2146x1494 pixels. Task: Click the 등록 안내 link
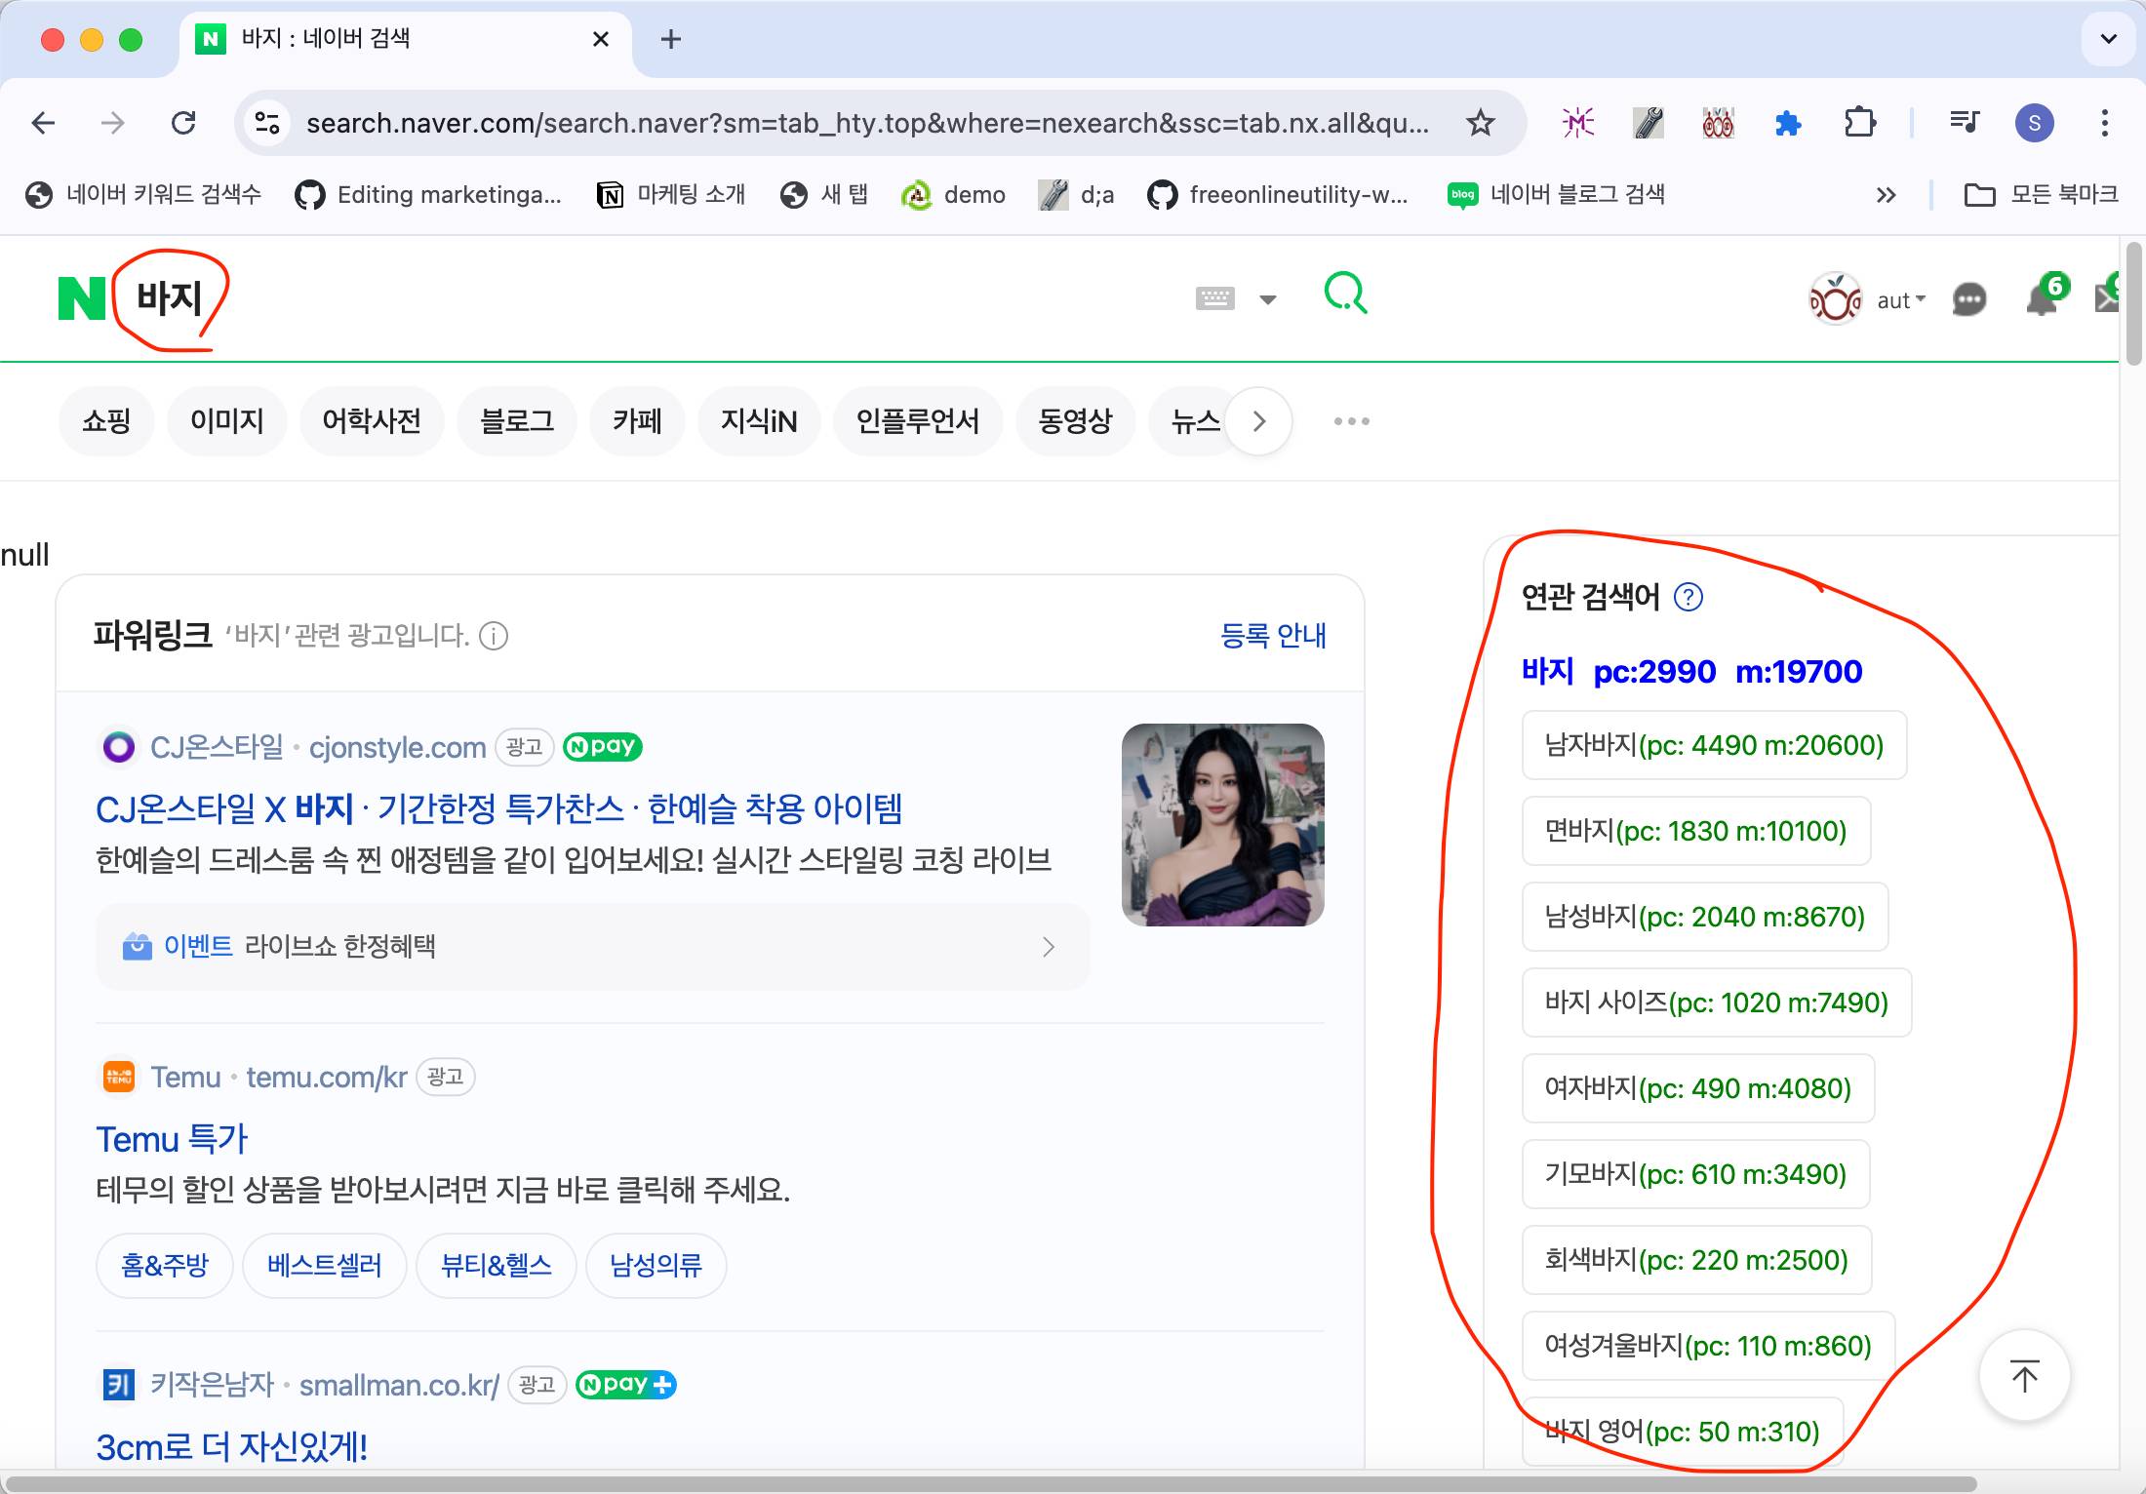point(1272,636)
